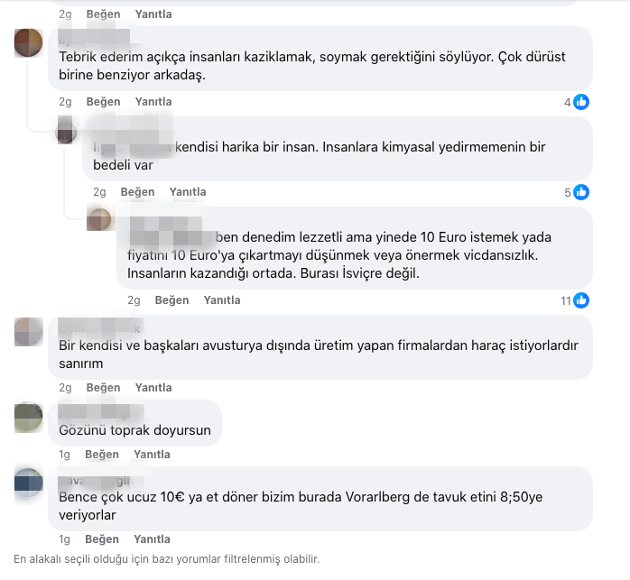630x580 pixels.
Task: Open avatar of 'Gözünü toprak doyursun' commenter
Action: point(28,417)
